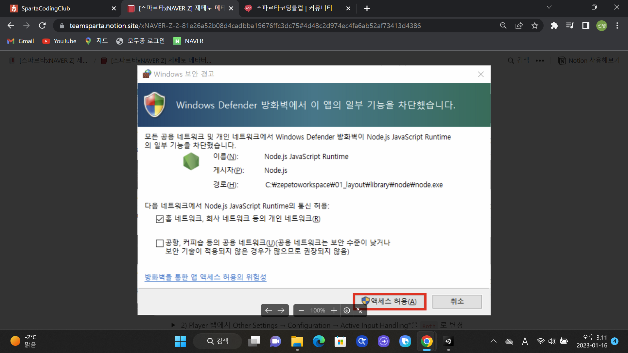
Task: Click the 100% zoom level value
Action: point(318,311)
